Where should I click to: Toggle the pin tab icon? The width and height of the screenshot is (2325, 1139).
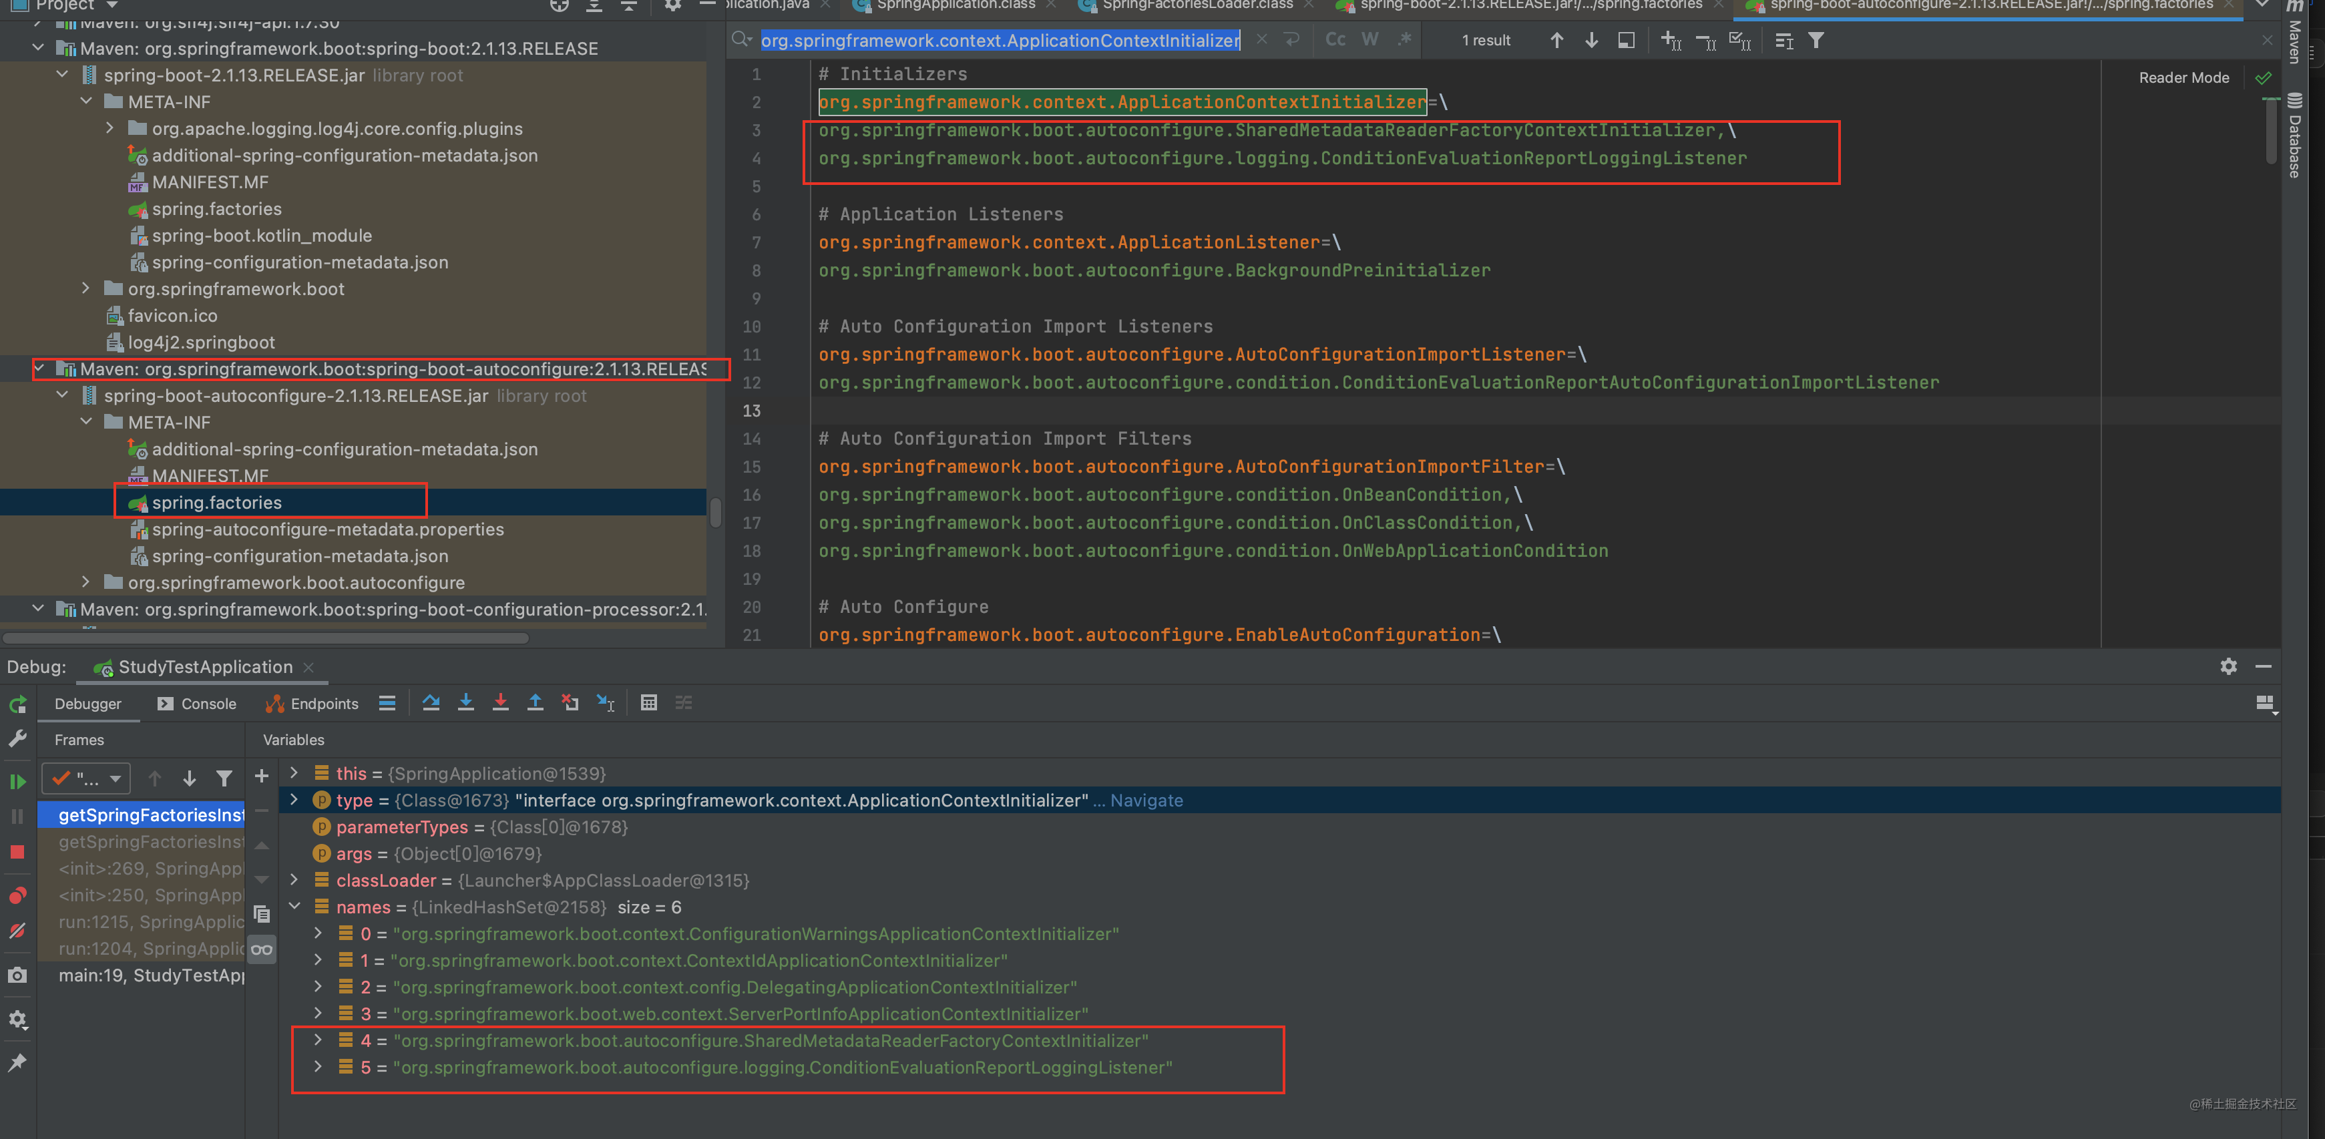[x=17, y=1063]
